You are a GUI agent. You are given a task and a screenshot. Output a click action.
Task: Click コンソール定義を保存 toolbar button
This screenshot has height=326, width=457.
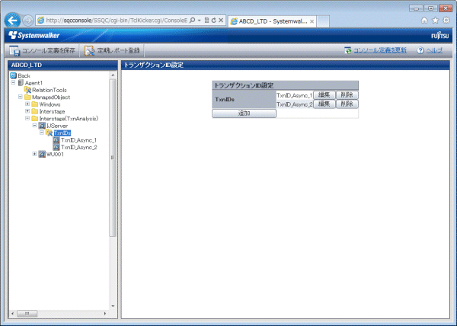click(43, 51)
